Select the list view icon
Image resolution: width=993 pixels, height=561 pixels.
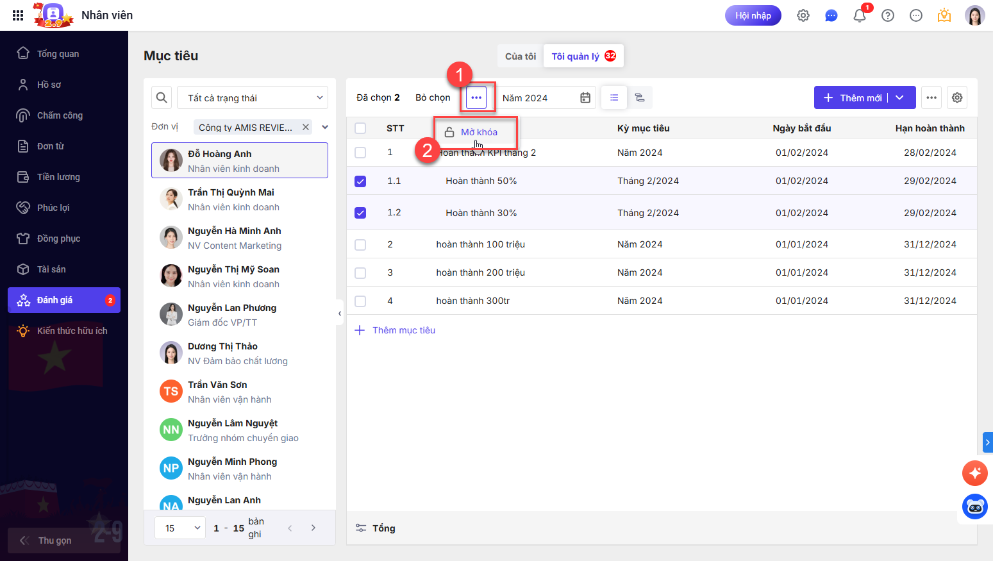tap(614, 97)
